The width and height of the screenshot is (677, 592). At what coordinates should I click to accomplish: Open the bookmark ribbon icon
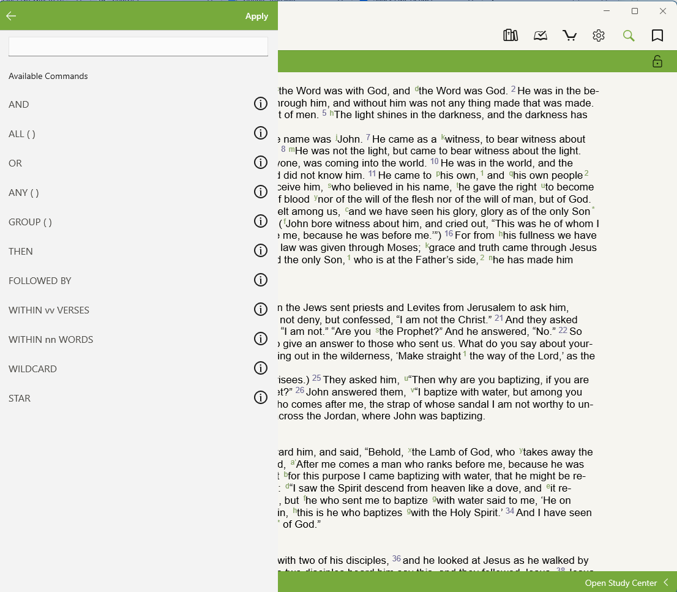[657, 36]
